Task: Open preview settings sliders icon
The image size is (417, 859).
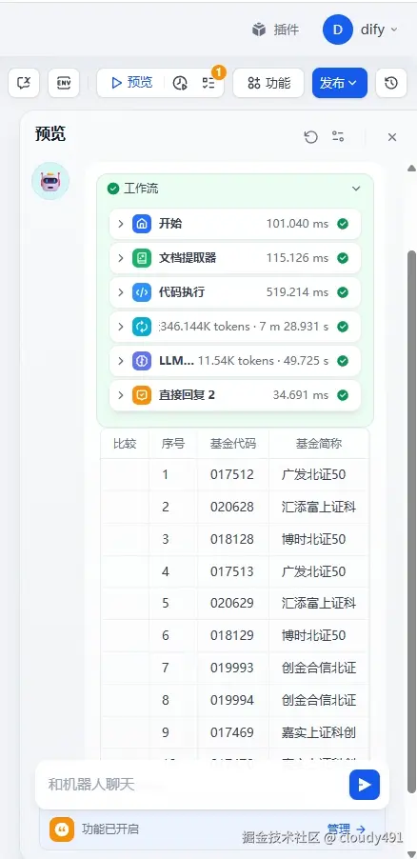Action: [x=338, y=137]
